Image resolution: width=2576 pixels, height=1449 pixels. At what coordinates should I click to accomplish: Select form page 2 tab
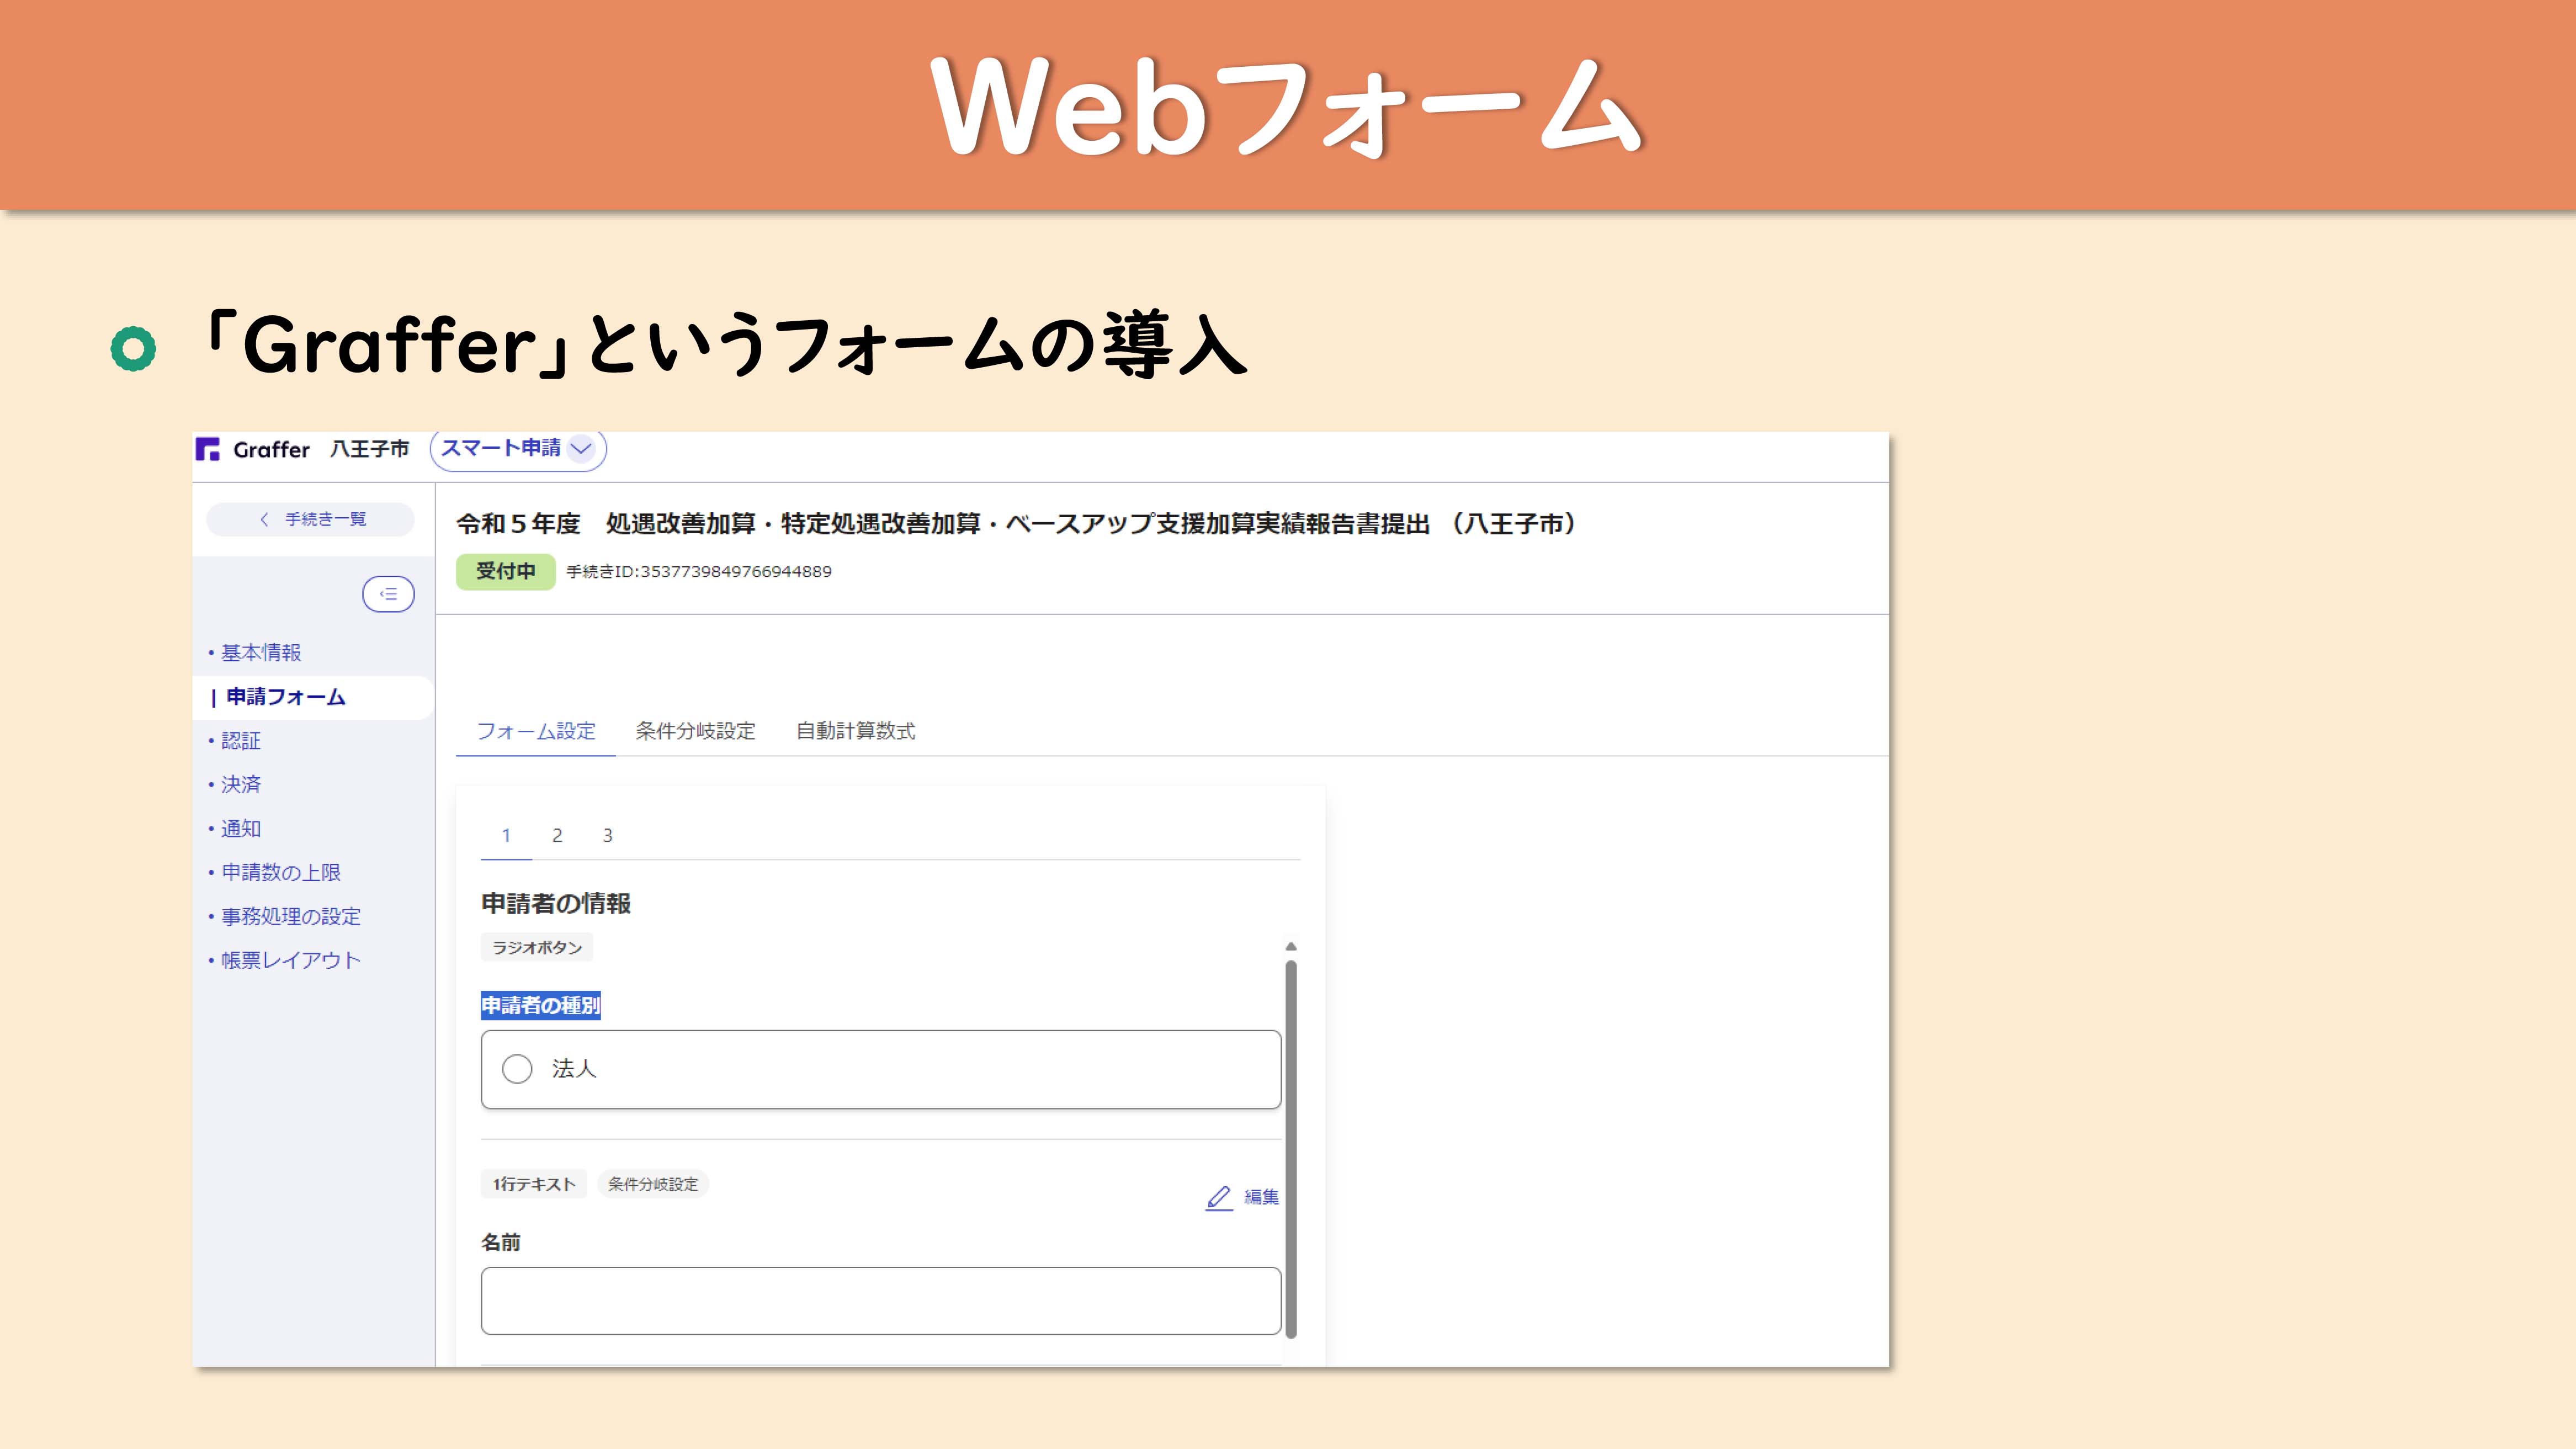[x=557, y=835]
